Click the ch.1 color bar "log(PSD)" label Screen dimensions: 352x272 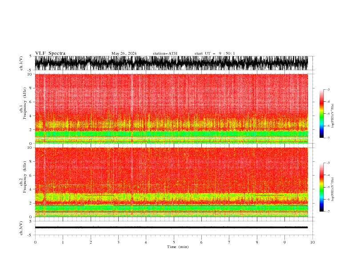[x=332, y=116]
